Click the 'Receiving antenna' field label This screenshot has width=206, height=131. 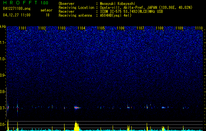pos(75,15)
